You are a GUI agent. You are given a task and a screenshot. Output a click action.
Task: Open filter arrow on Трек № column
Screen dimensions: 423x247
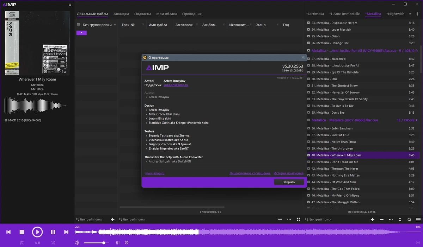[143, 25]
